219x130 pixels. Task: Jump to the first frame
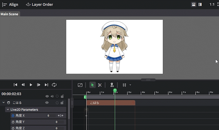tap(15, 85)
